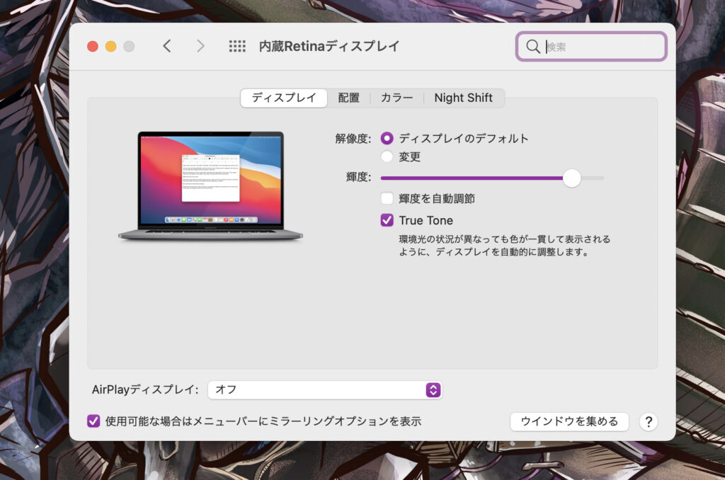The image size is (725, 480).
Task: Click the 解像度: label
Action: (x=353, y=138)
